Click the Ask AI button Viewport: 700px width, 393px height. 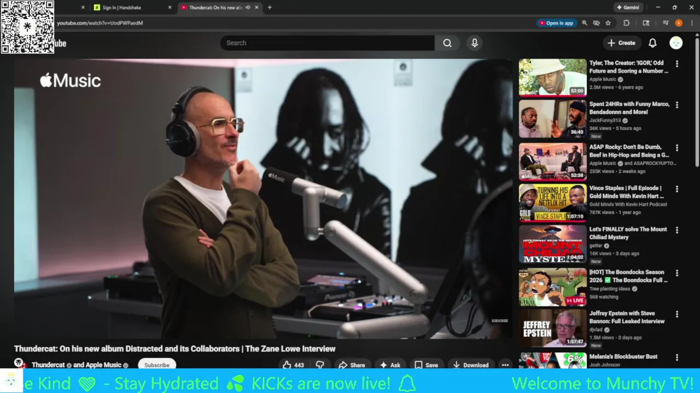pyautogui.click(x=390, y=365)
